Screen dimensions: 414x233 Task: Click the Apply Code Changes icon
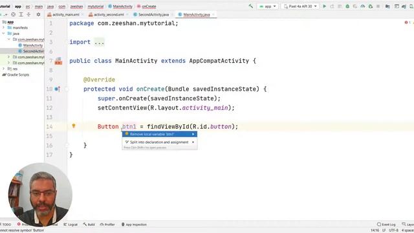point(340,6)
